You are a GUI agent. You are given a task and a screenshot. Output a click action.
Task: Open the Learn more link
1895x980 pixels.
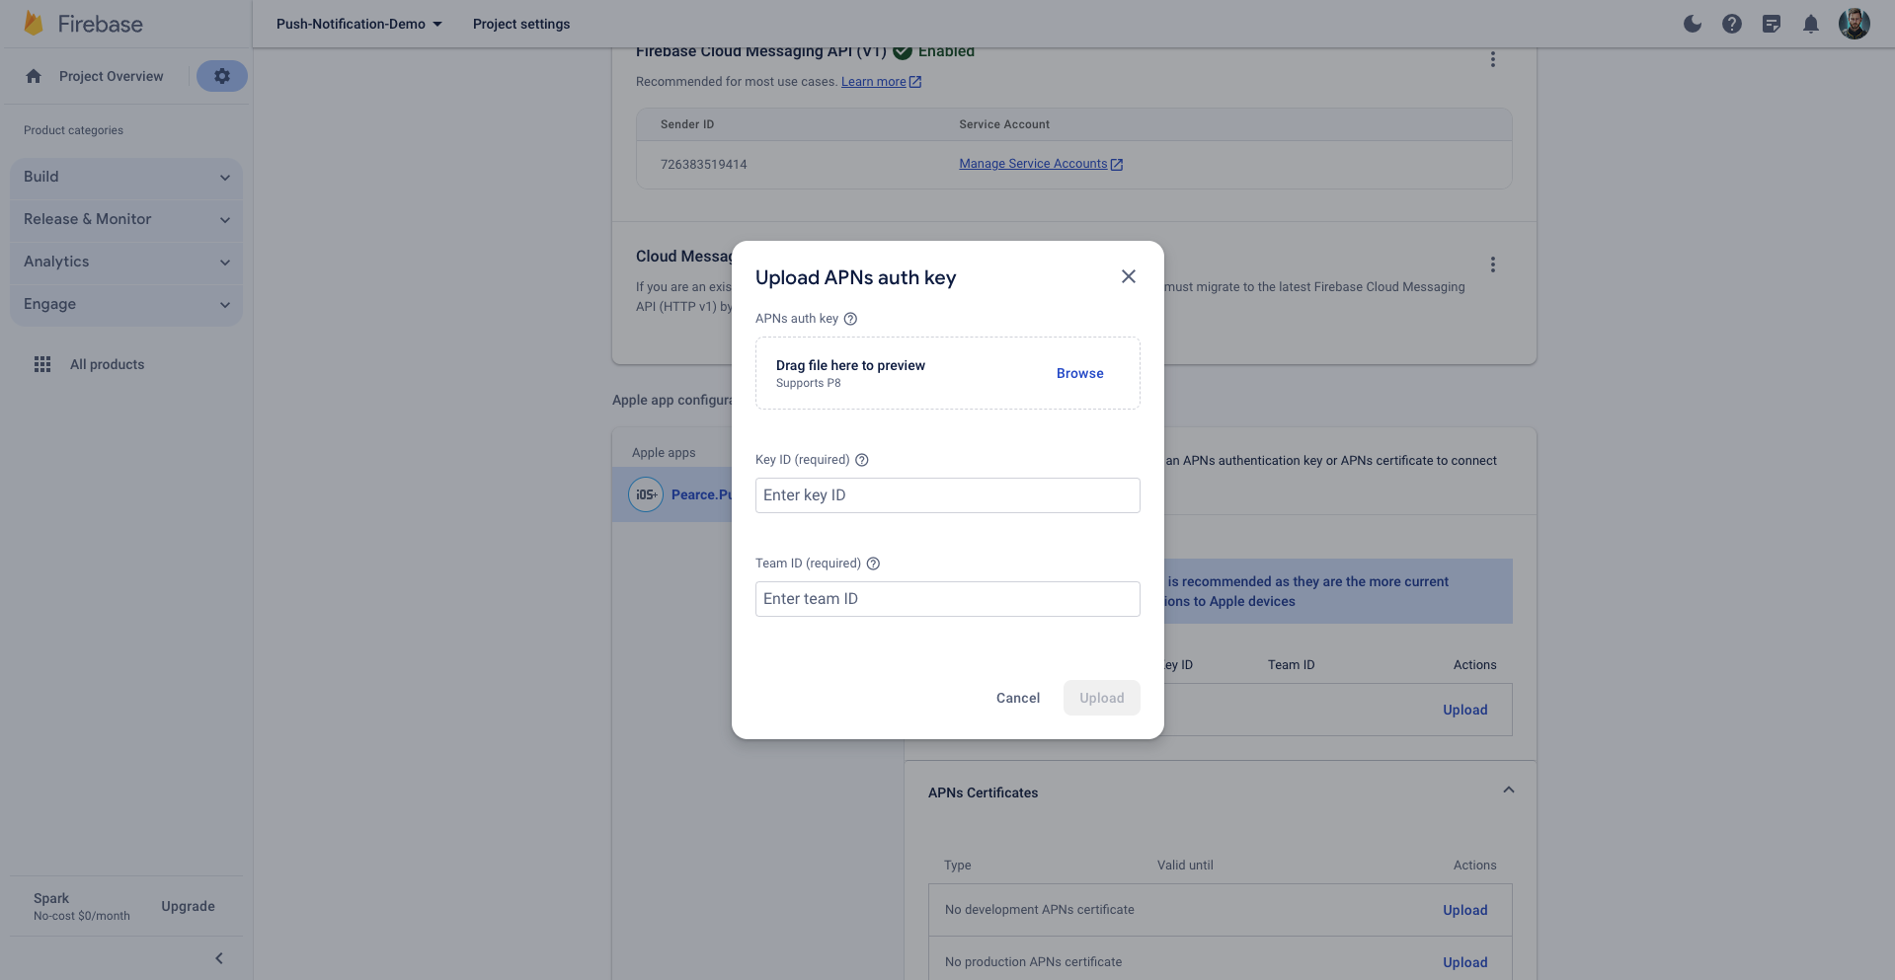(x=873, y=82)
